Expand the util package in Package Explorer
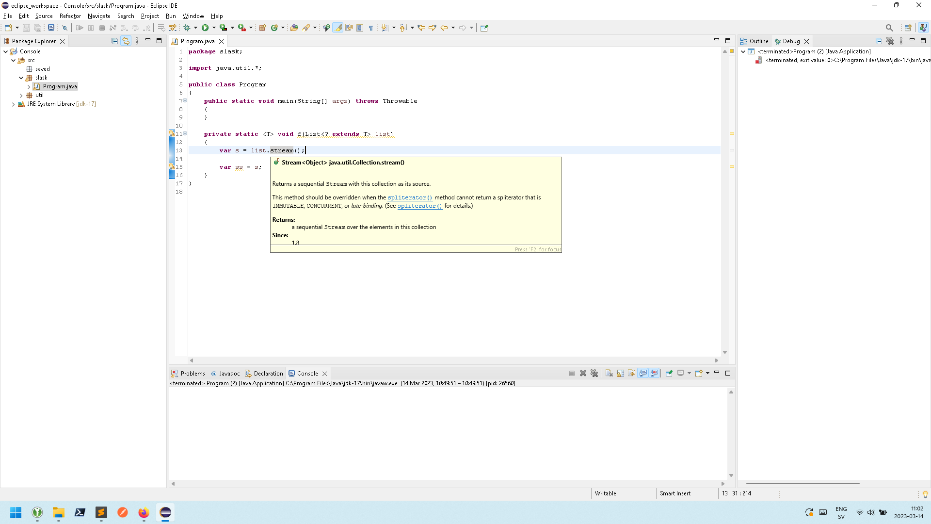Viewport: 931px width, 524px height. (x=21, y=95)
